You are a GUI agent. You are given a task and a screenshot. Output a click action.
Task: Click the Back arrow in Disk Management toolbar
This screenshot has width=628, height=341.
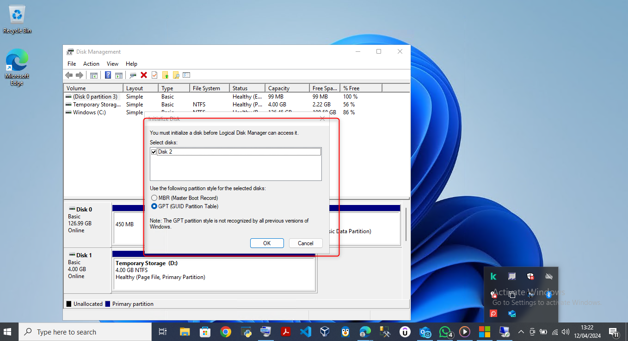[x=69, y=75]
